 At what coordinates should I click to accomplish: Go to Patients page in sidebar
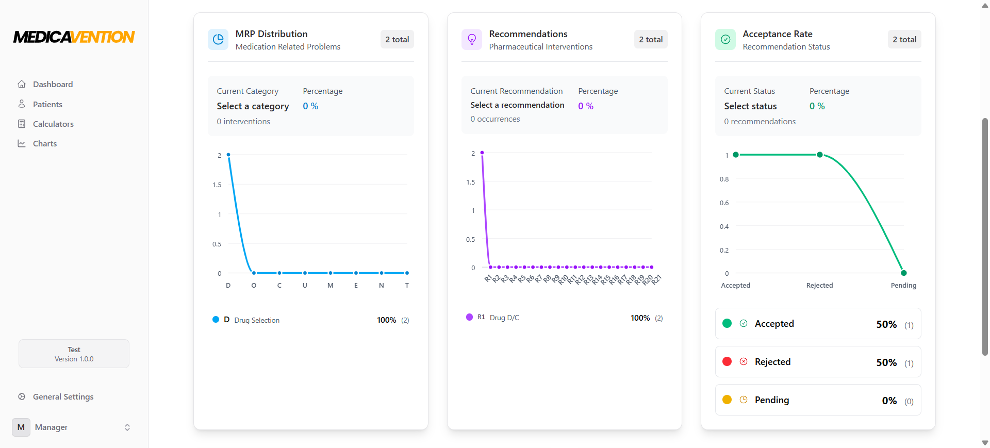[x=47, y=104]
